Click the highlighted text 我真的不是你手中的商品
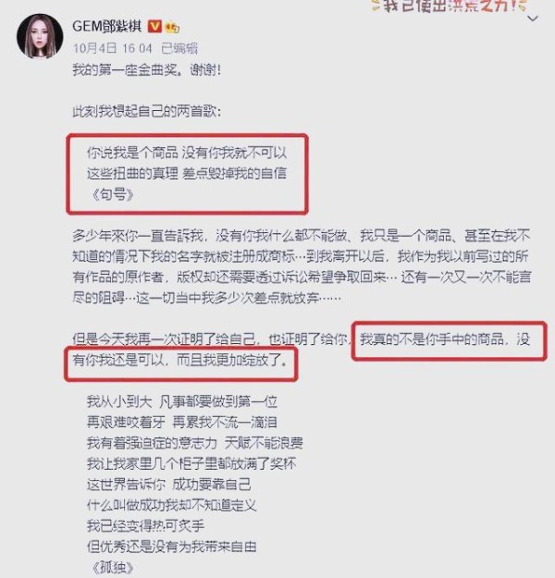 point(432,338)
